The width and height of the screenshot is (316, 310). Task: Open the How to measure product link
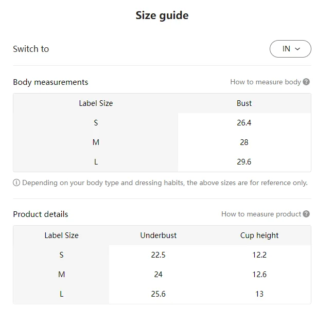261,214
